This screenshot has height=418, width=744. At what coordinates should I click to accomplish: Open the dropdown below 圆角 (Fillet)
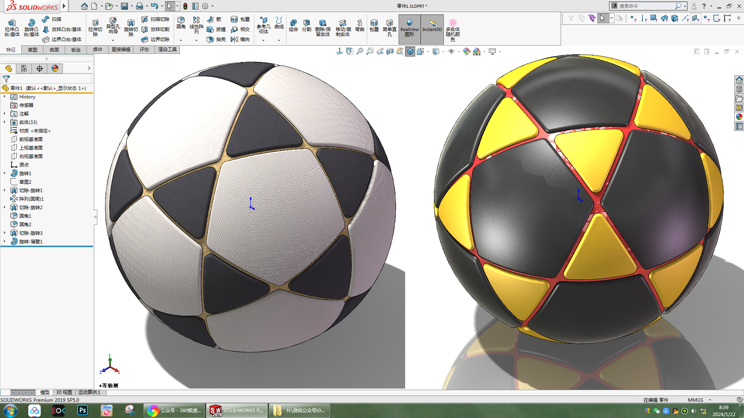coord(181,40)
